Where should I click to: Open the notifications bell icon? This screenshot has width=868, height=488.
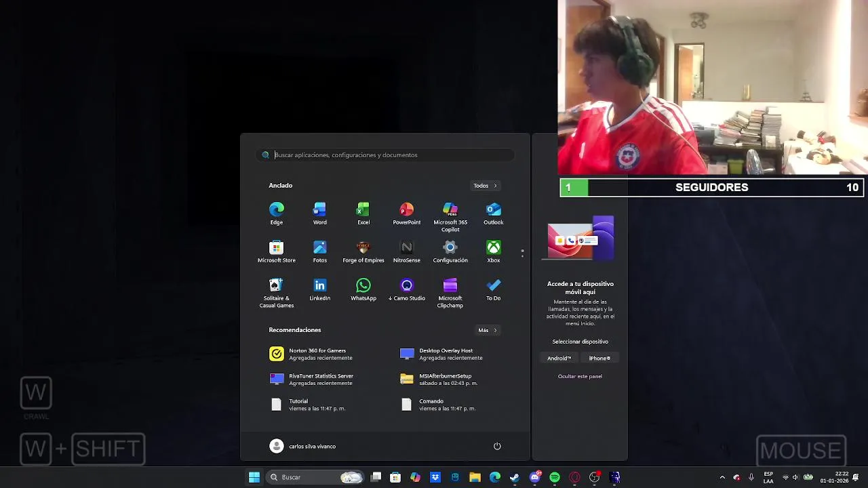click(x=856, y=477)
